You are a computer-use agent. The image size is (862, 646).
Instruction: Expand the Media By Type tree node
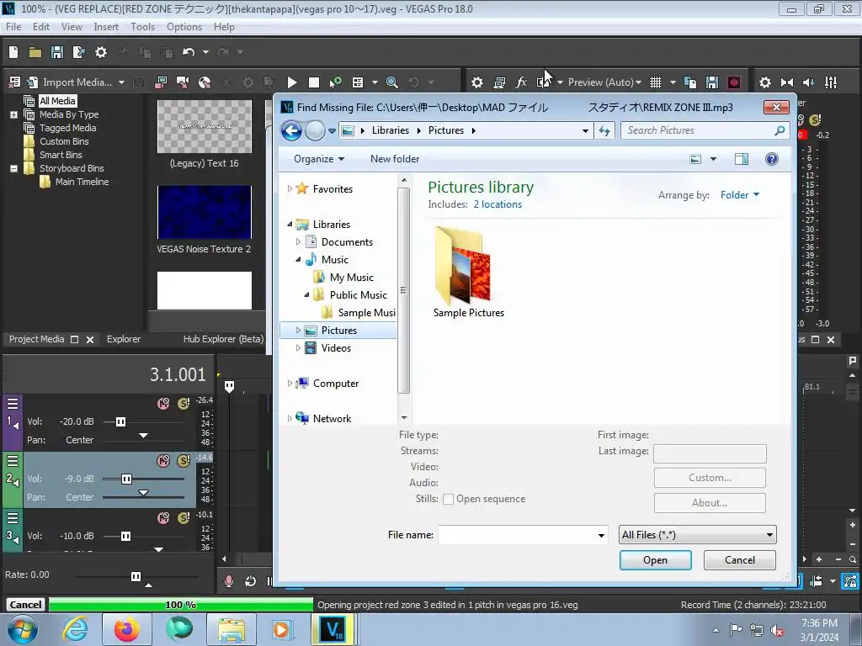(x=13, y=114)
